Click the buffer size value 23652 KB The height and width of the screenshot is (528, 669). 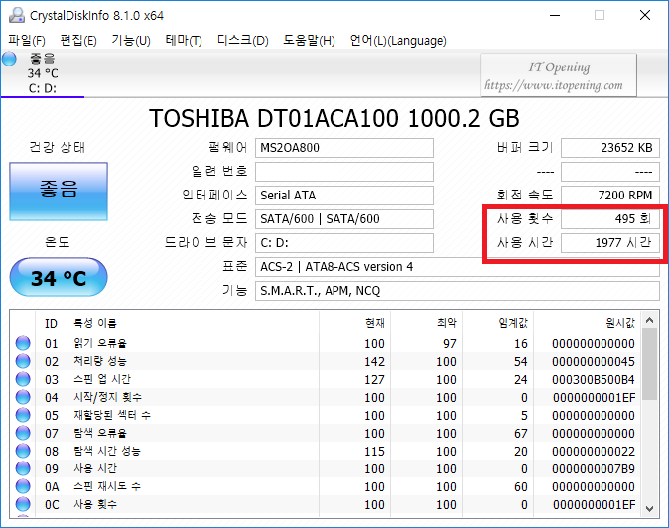tap(610, 148)
